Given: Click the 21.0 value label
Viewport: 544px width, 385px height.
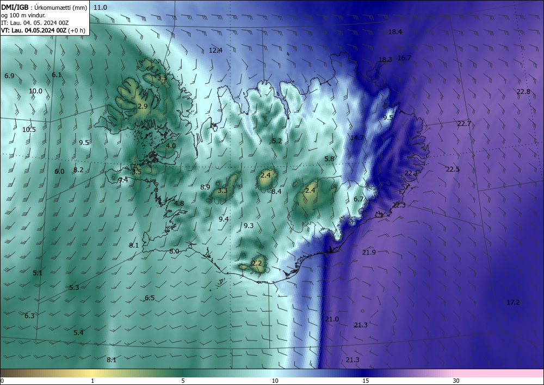Looking at the screenshot, I should (x=332, y=319).
